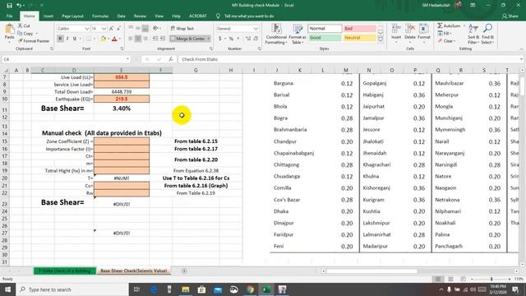Apply the Good cell style
Screen dimensions: 526x296
pyautogui.click(x=325, y=38)
